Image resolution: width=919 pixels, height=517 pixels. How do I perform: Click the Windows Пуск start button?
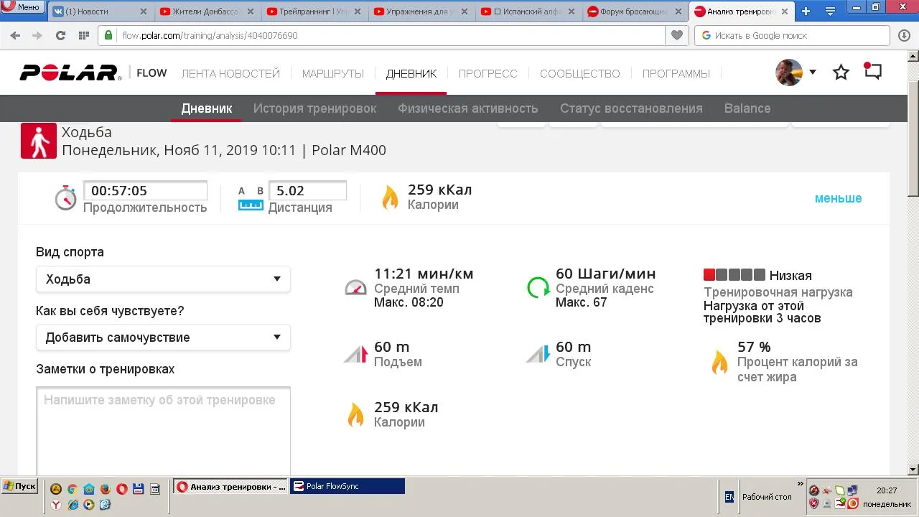click(19, 486)
